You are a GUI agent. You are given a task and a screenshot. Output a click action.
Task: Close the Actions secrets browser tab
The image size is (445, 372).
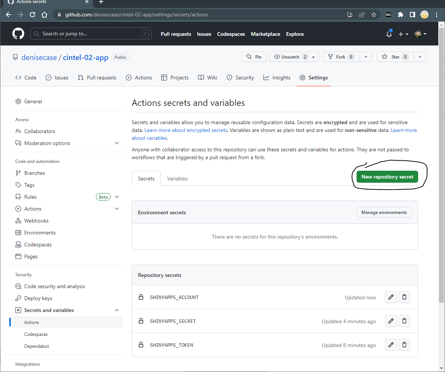[87, 2]
